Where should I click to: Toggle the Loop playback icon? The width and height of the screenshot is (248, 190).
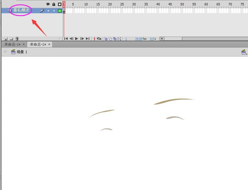pos(99,39)
